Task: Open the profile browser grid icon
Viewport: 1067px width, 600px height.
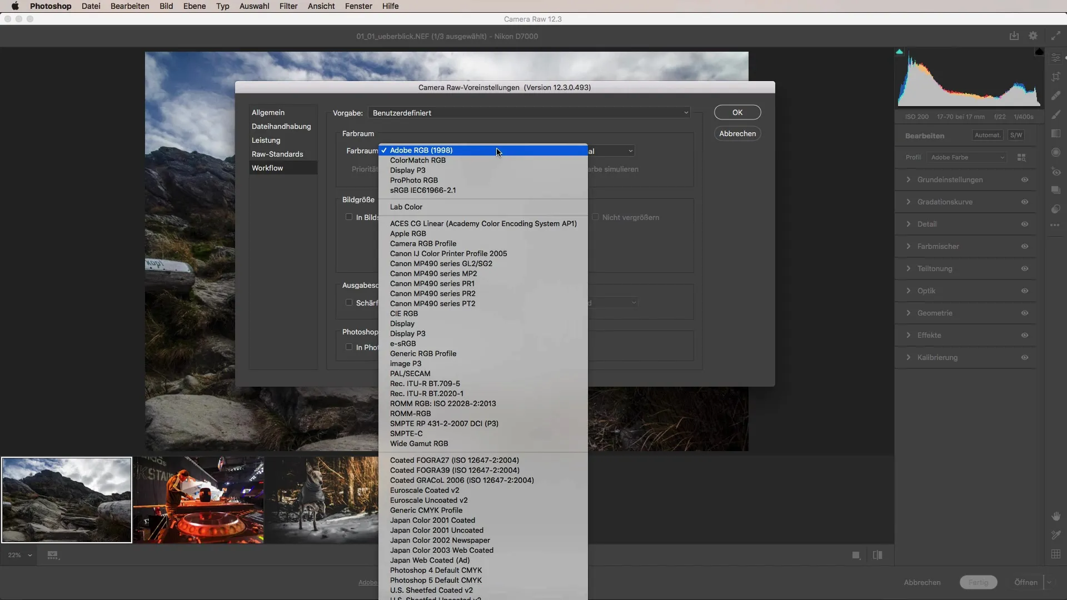Action: click(1021, 158)
